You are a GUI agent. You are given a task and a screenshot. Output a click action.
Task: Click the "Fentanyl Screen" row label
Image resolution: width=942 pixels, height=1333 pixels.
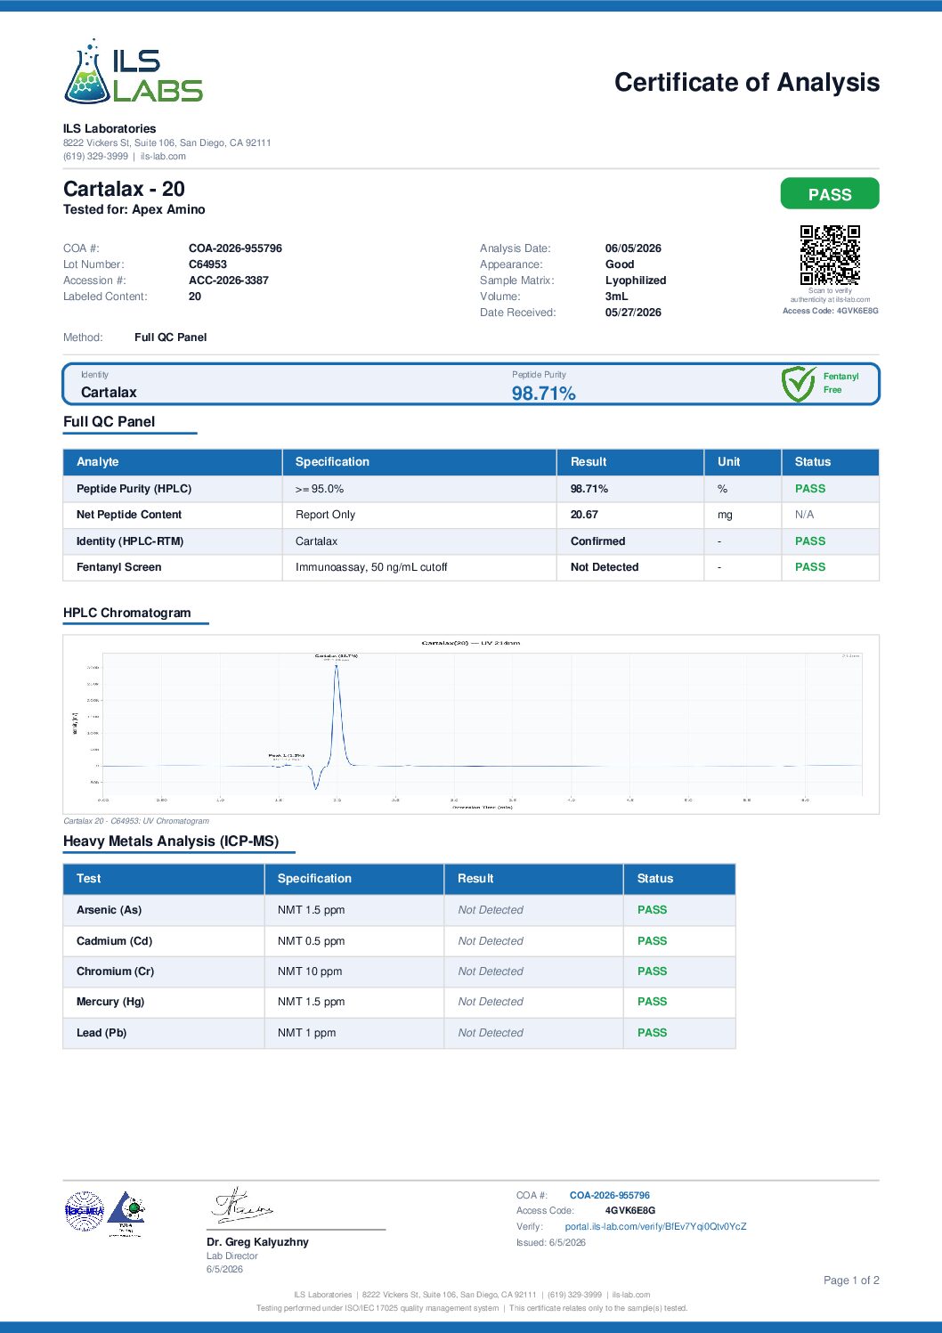119,567
